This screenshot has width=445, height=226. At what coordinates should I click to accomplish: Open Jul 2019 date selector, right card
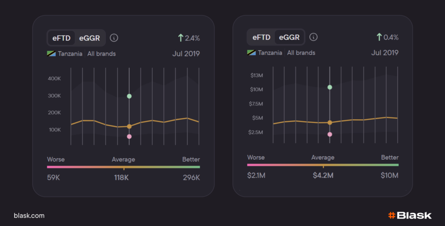click(x=385, y=52)
